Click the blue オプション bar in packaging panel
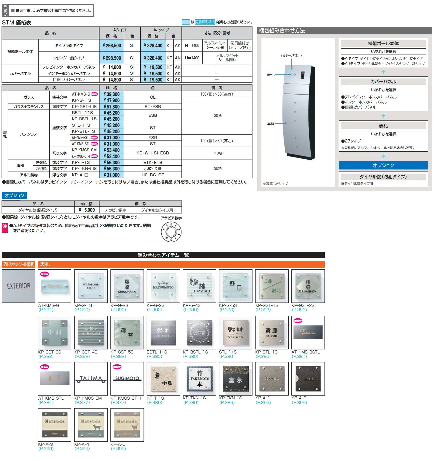This screenshot has width=437, height=459. [383, 165]
